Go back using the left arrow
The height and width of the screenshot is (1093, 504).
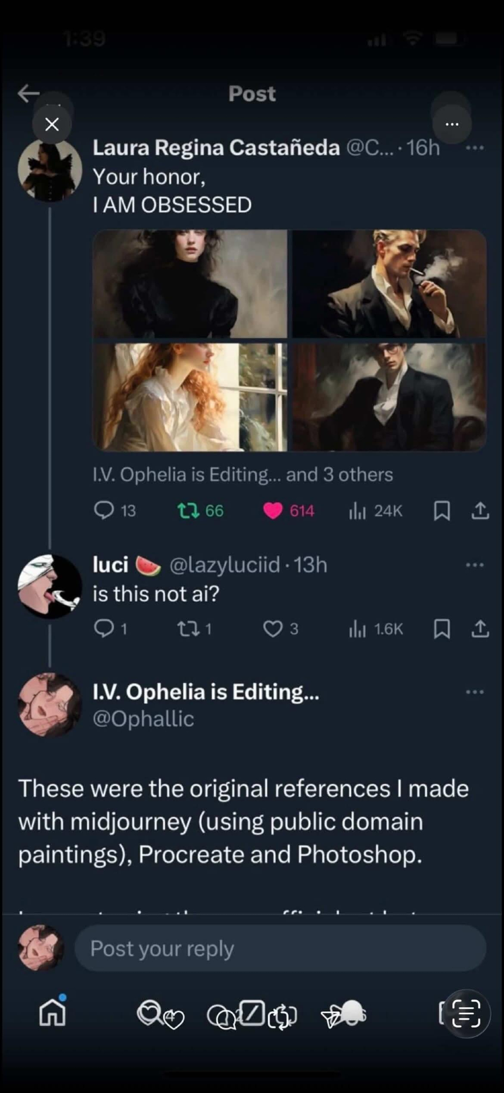[28, 93]
